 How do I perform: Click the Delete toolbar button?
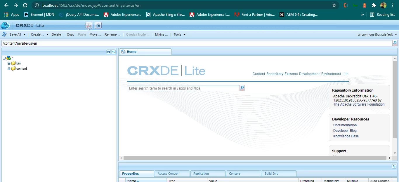[56, 34]
